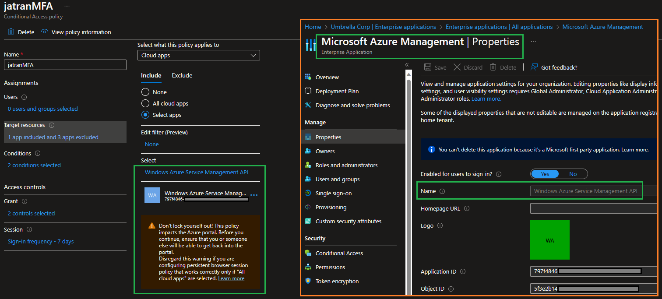The image size is (662, 299).
Task: Go to Home breadcrumb
Action: [x=313, y=27]
